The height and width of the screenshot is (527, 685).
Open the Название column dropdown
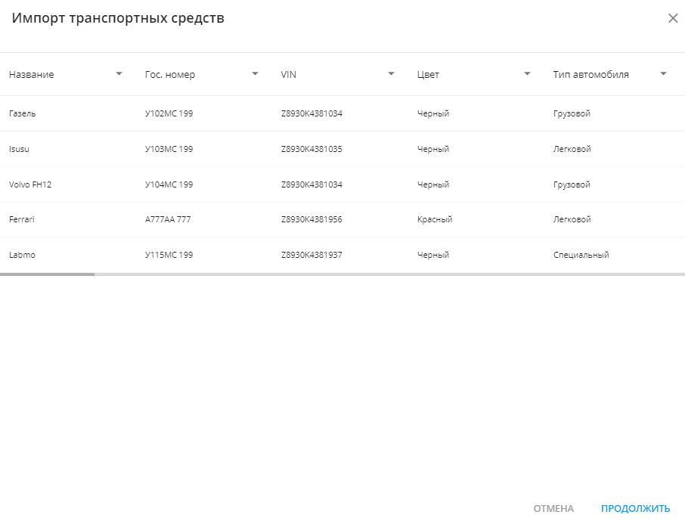[119, 74]
